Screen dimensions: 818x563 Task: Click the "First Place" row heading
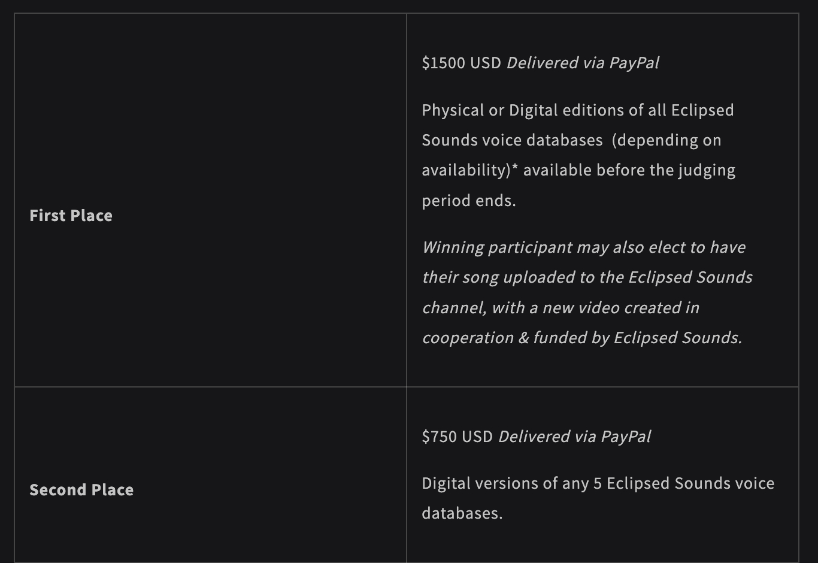71,216
